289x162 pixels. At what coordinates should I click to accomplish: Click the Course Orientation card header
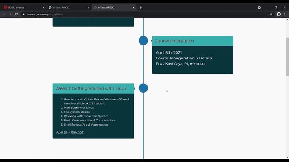point(193,41)
